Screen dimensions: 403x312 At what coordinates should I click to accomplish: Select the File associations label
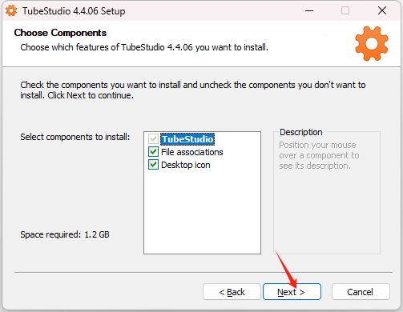(x=192, y=152)
